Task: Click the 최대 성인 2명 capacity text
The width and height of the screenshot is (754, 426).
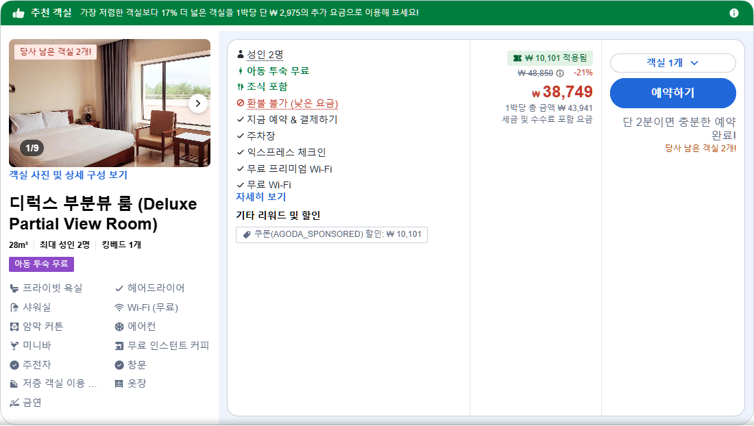Action: (x=64, y=245)
